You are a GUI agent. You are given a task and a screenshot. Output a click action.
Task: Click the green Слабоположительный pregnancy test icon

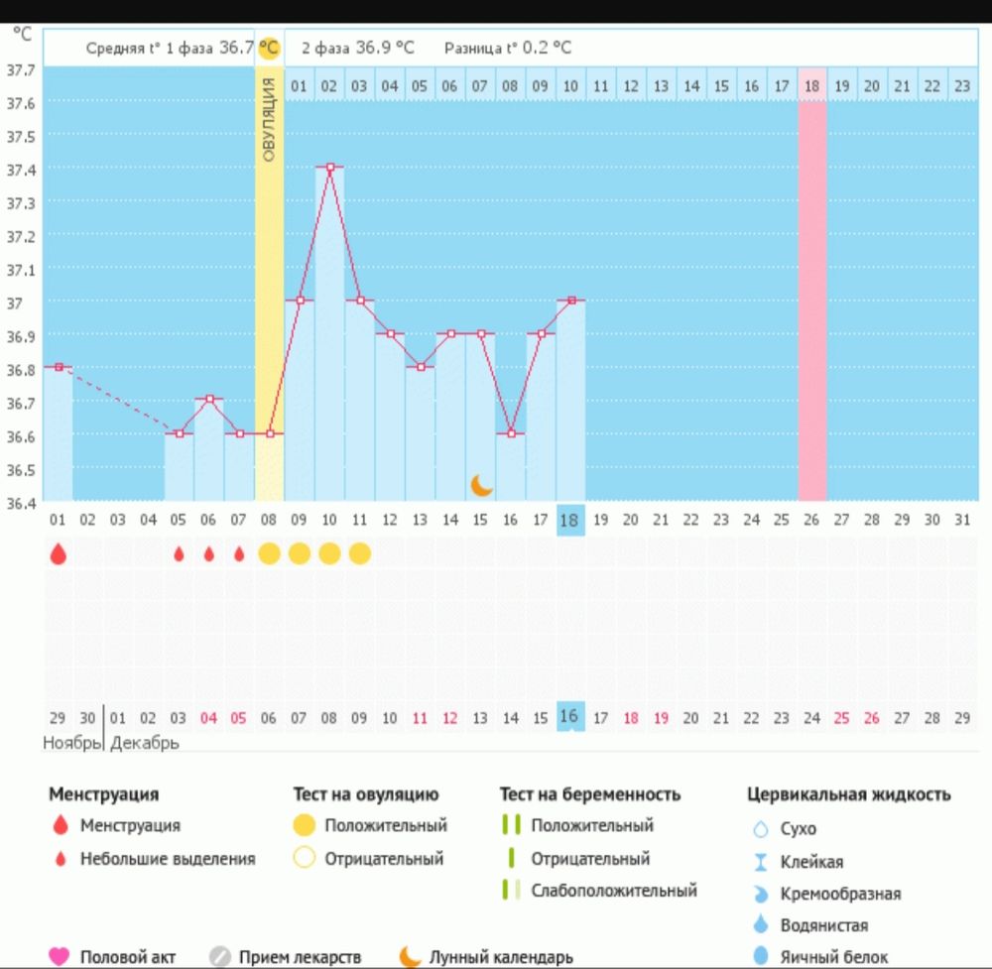point(510,890)
